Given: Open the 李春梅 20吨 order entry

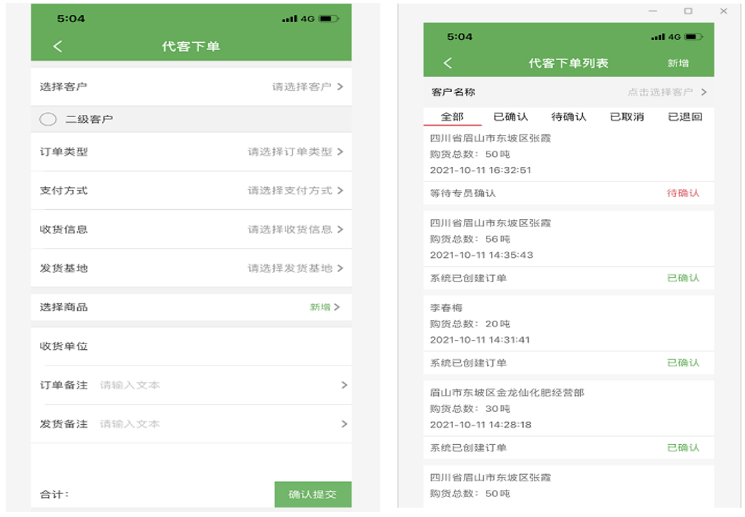Looking at the screenshot, I should pos(568,323).
